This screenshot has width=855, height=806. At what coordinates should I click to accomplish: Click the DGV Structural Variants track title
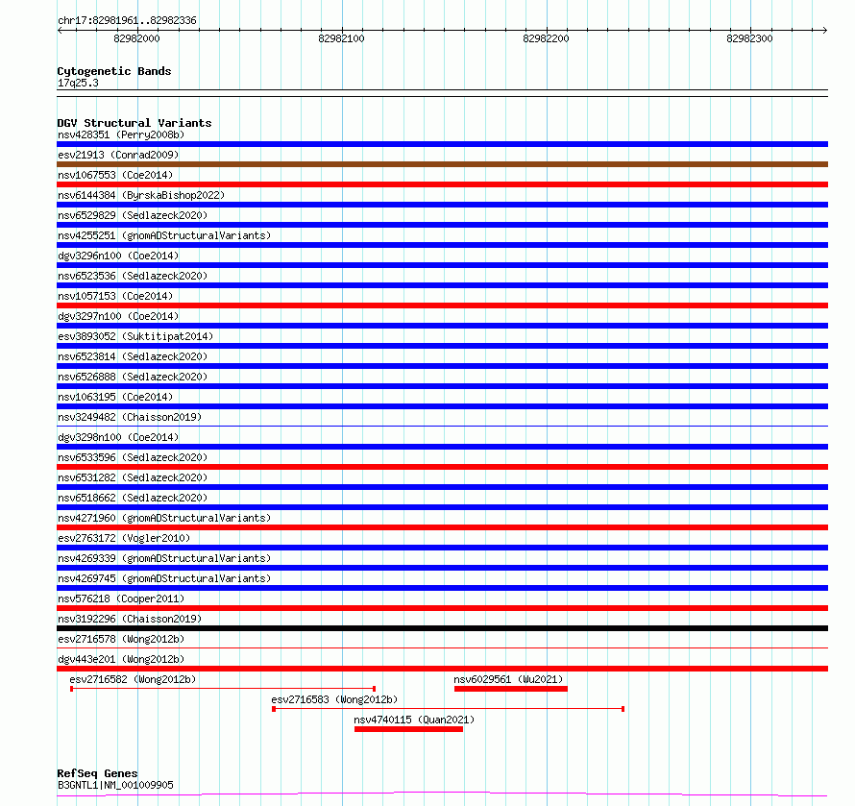[x=134, y=123]
